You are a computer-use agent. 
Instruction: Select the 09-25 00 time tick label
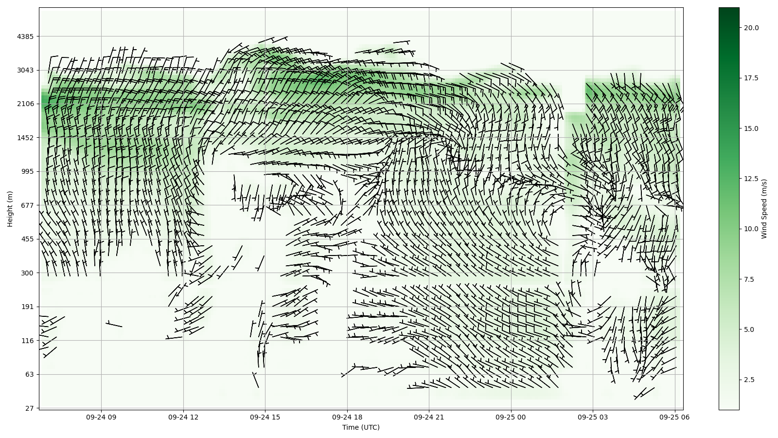click(511, 417)
